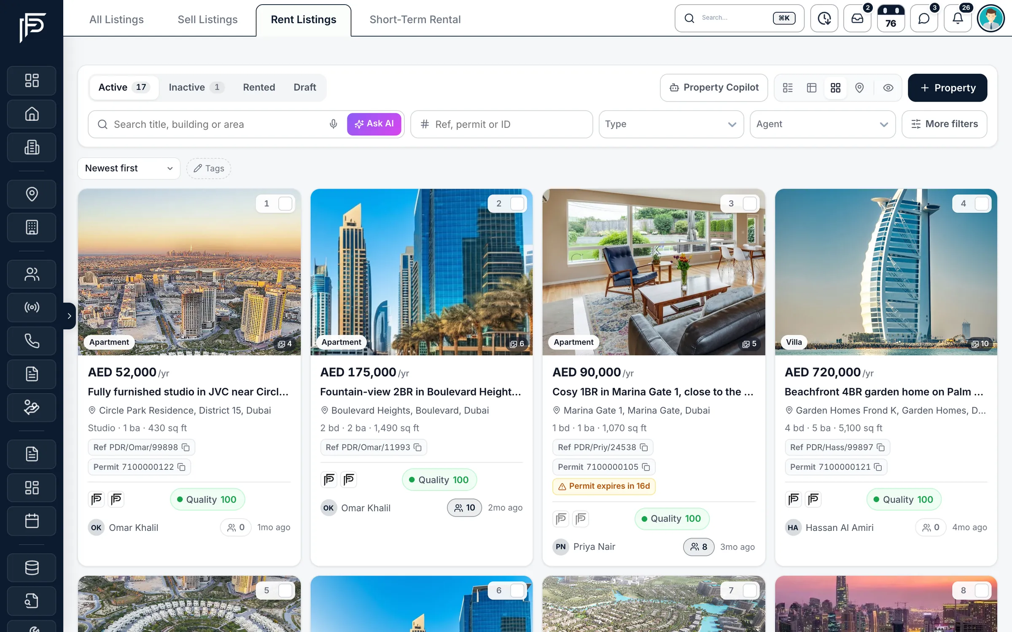
Task: Select checkbox on listing card 3
Action: (x=750, y=204)
